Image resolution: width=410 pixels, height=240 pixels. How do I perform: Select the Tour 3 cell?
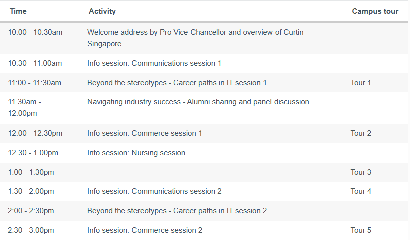point(361,172)
